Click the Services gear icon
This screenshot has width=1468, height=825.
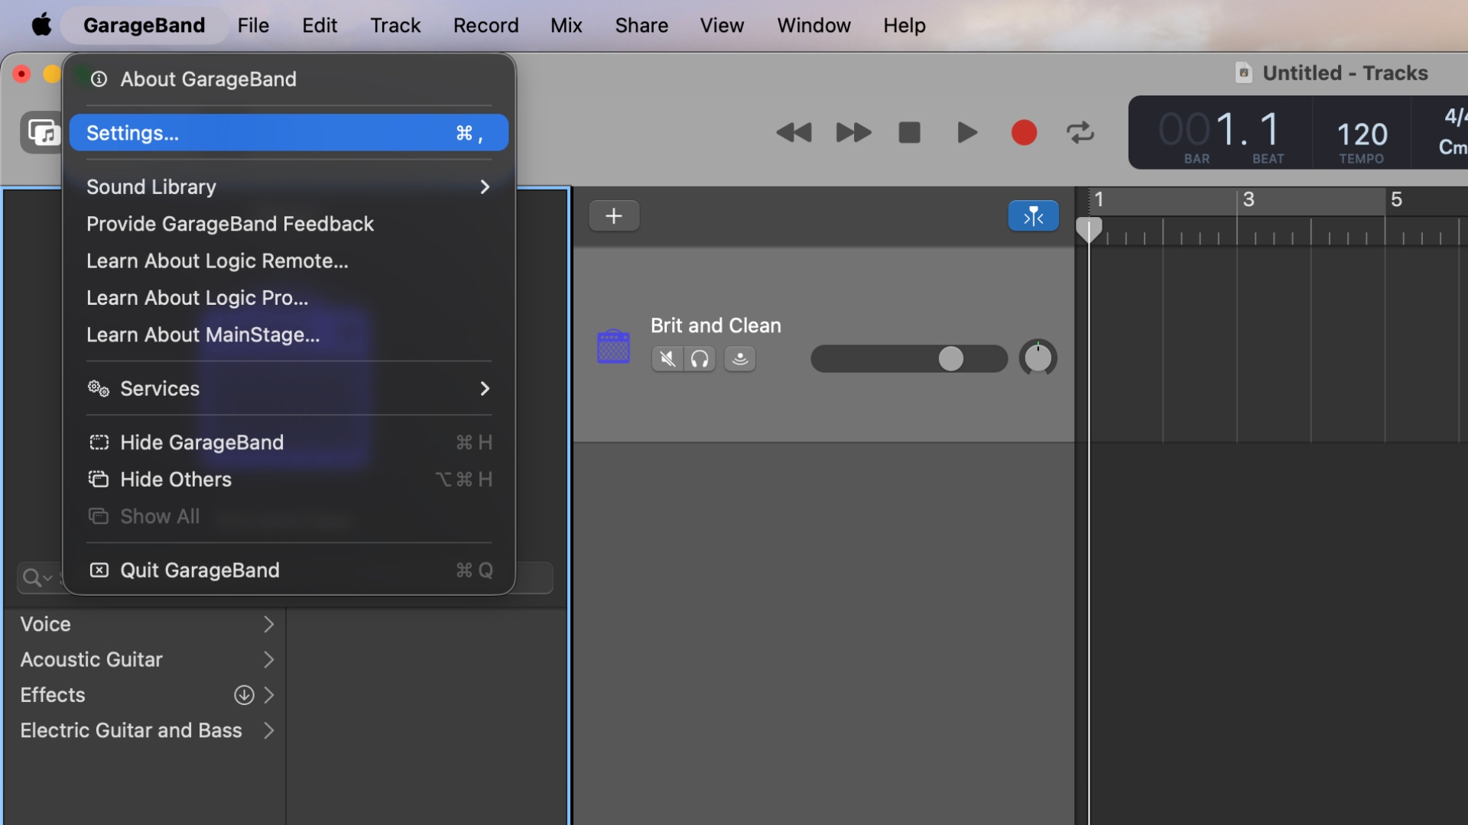(99, 389)
